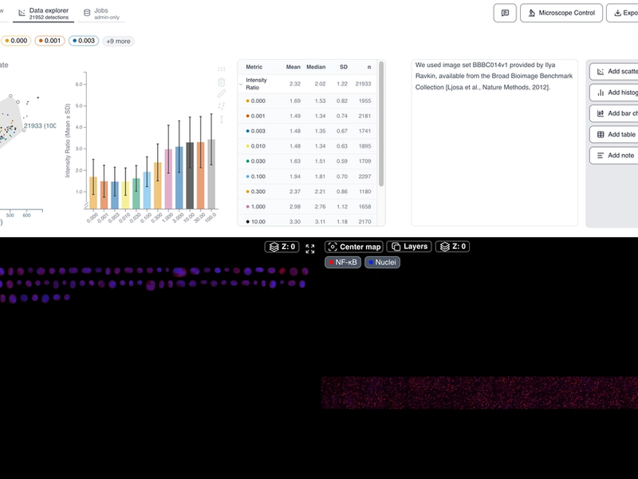Click the comment icon button
The width and height of the screenshot is (638, 479).
pos(505,13)
